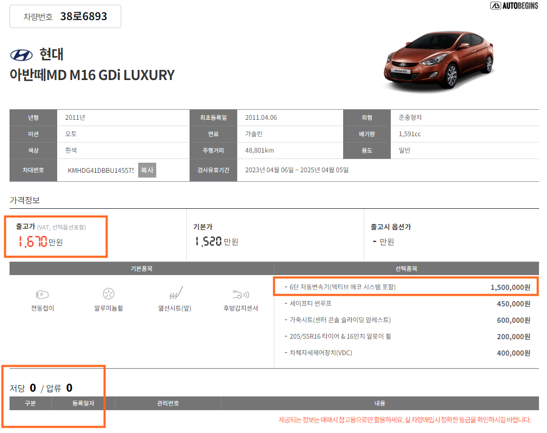Click the 등록일자 table header
Screen dimensions: 547x433
coord(83,403)
